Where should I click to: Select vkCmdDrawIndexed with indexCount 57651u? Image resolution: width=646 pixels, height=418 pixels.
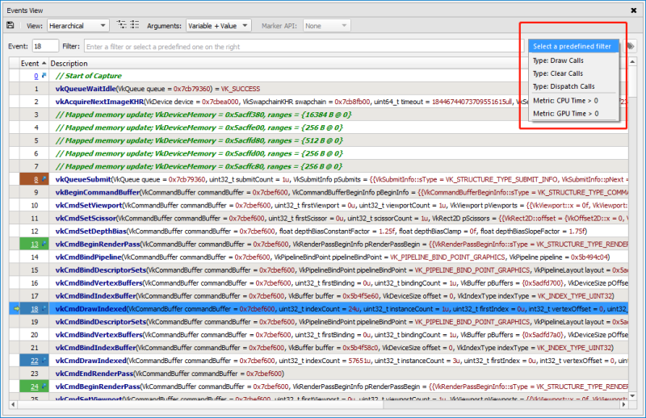tap(318, 361)
